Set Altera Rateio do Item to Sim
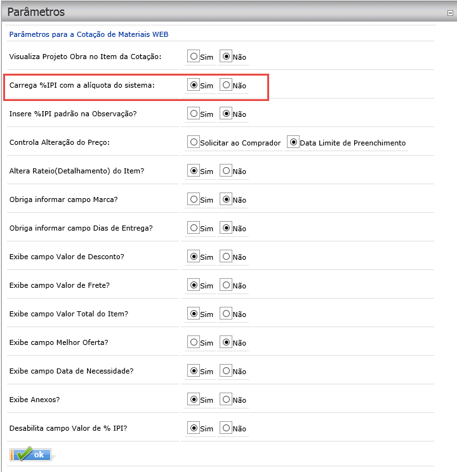Image resolution: width=457 pixels, height=472 pixels. (x=194, y=171)
